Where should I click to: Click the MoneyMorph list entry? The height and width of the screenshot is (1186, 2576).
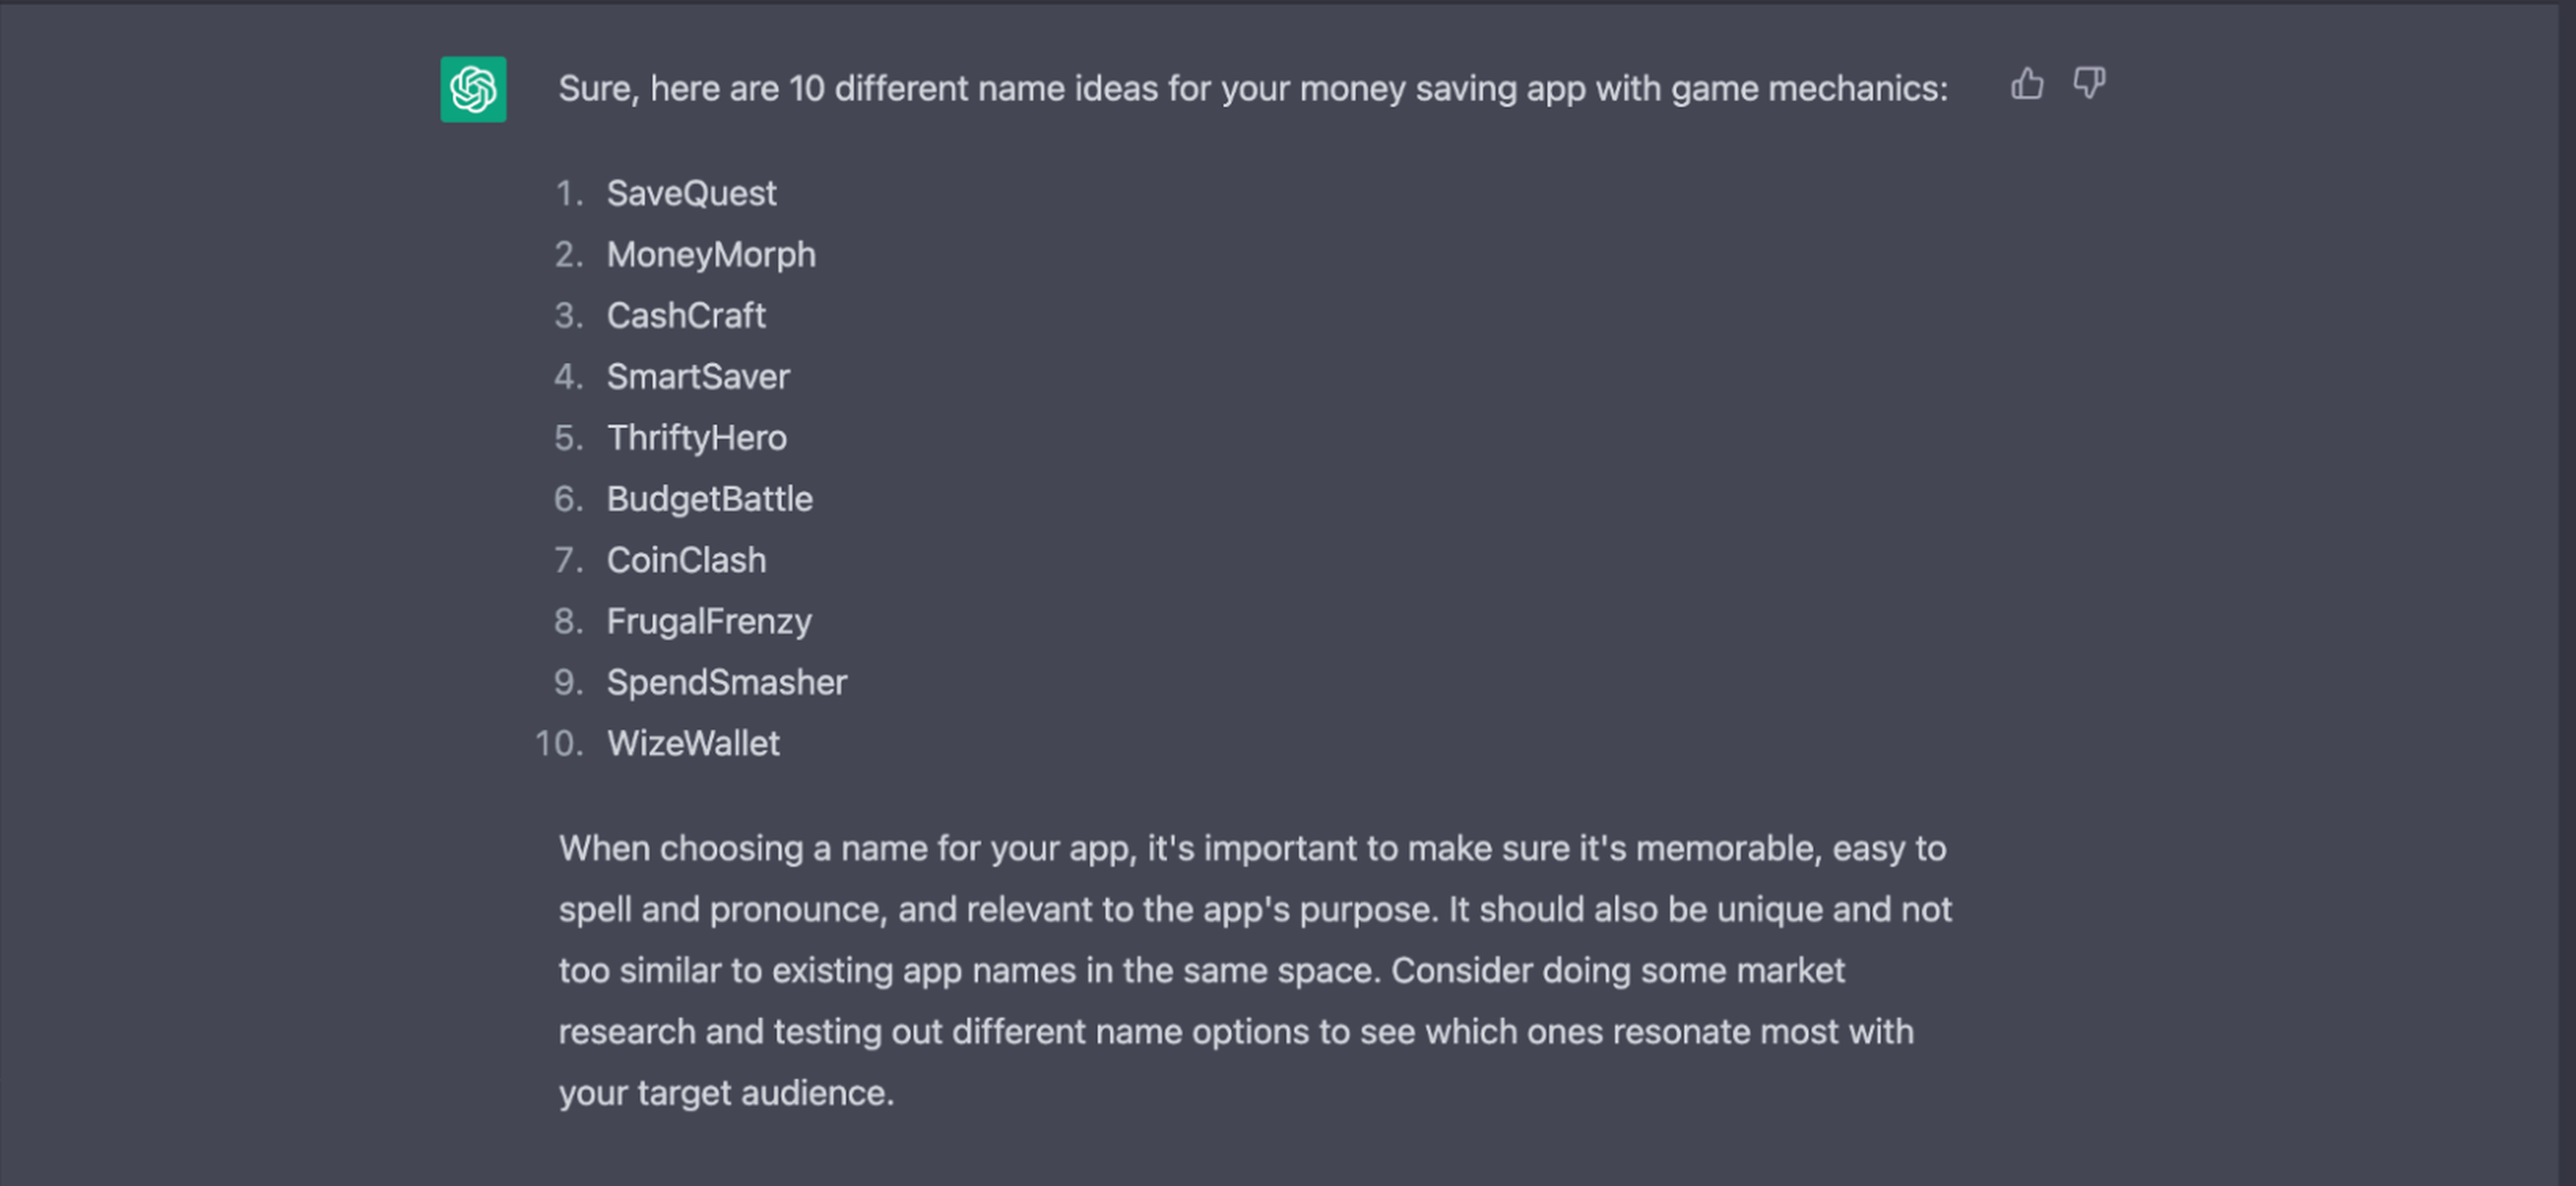pos(711,255)
